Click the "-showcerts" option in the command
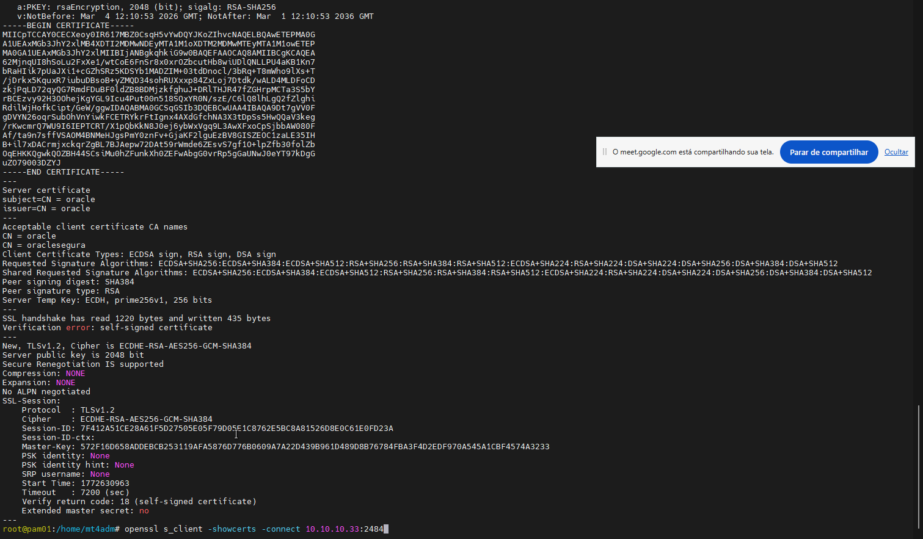The image size is (923, 539). coord(232,529)
